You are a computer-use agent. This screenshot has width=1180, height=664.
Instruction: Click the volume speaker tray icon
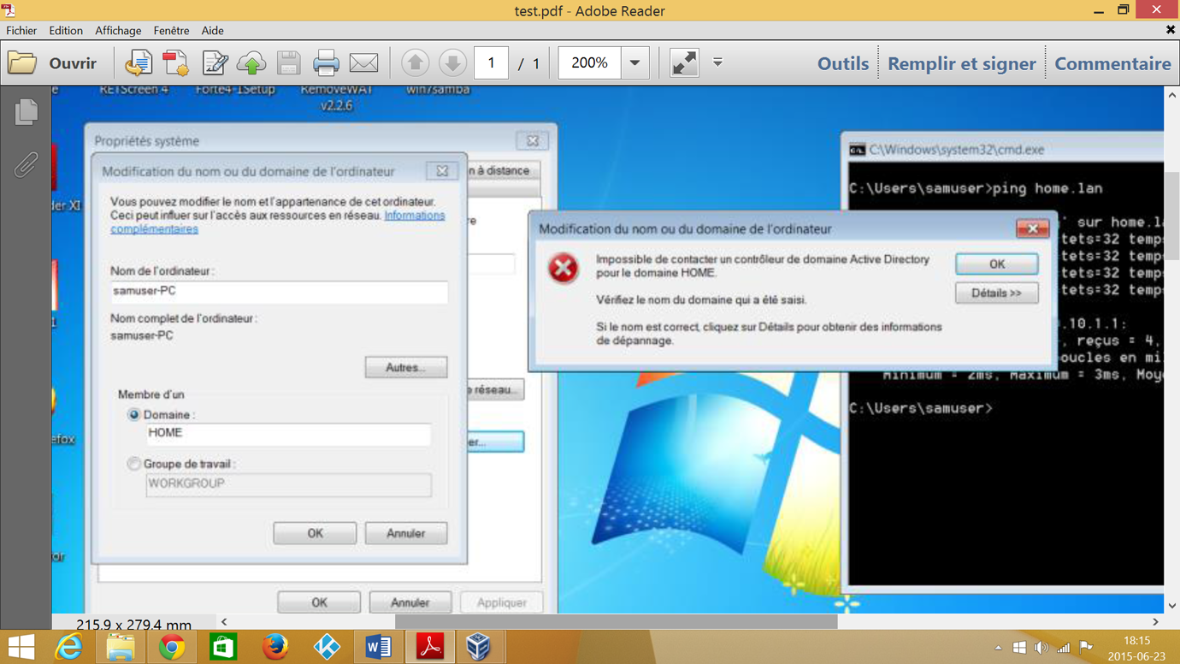[1041, 648]
